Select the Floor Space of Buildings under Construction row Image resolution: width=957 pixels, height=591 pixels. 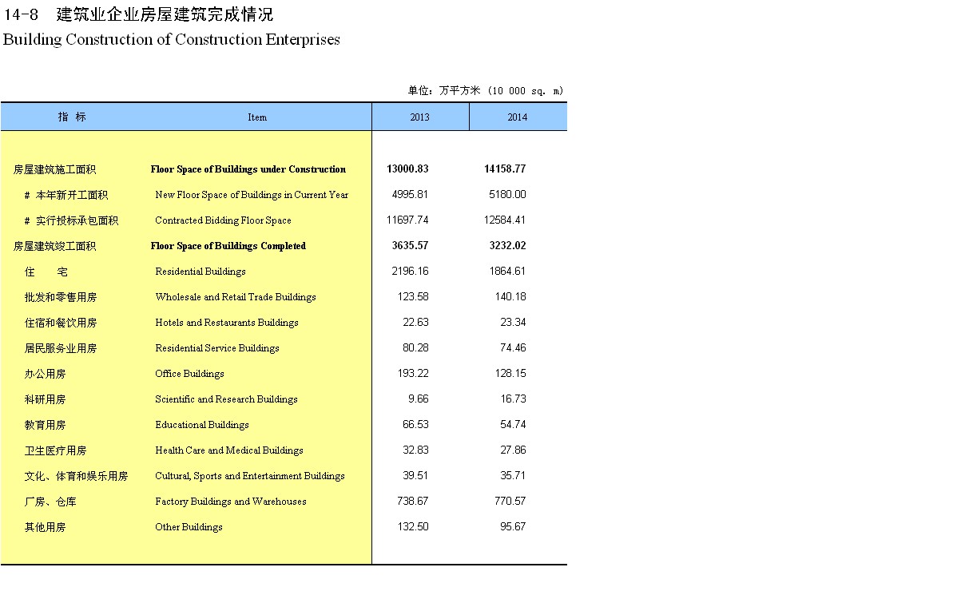pos(248,169)
